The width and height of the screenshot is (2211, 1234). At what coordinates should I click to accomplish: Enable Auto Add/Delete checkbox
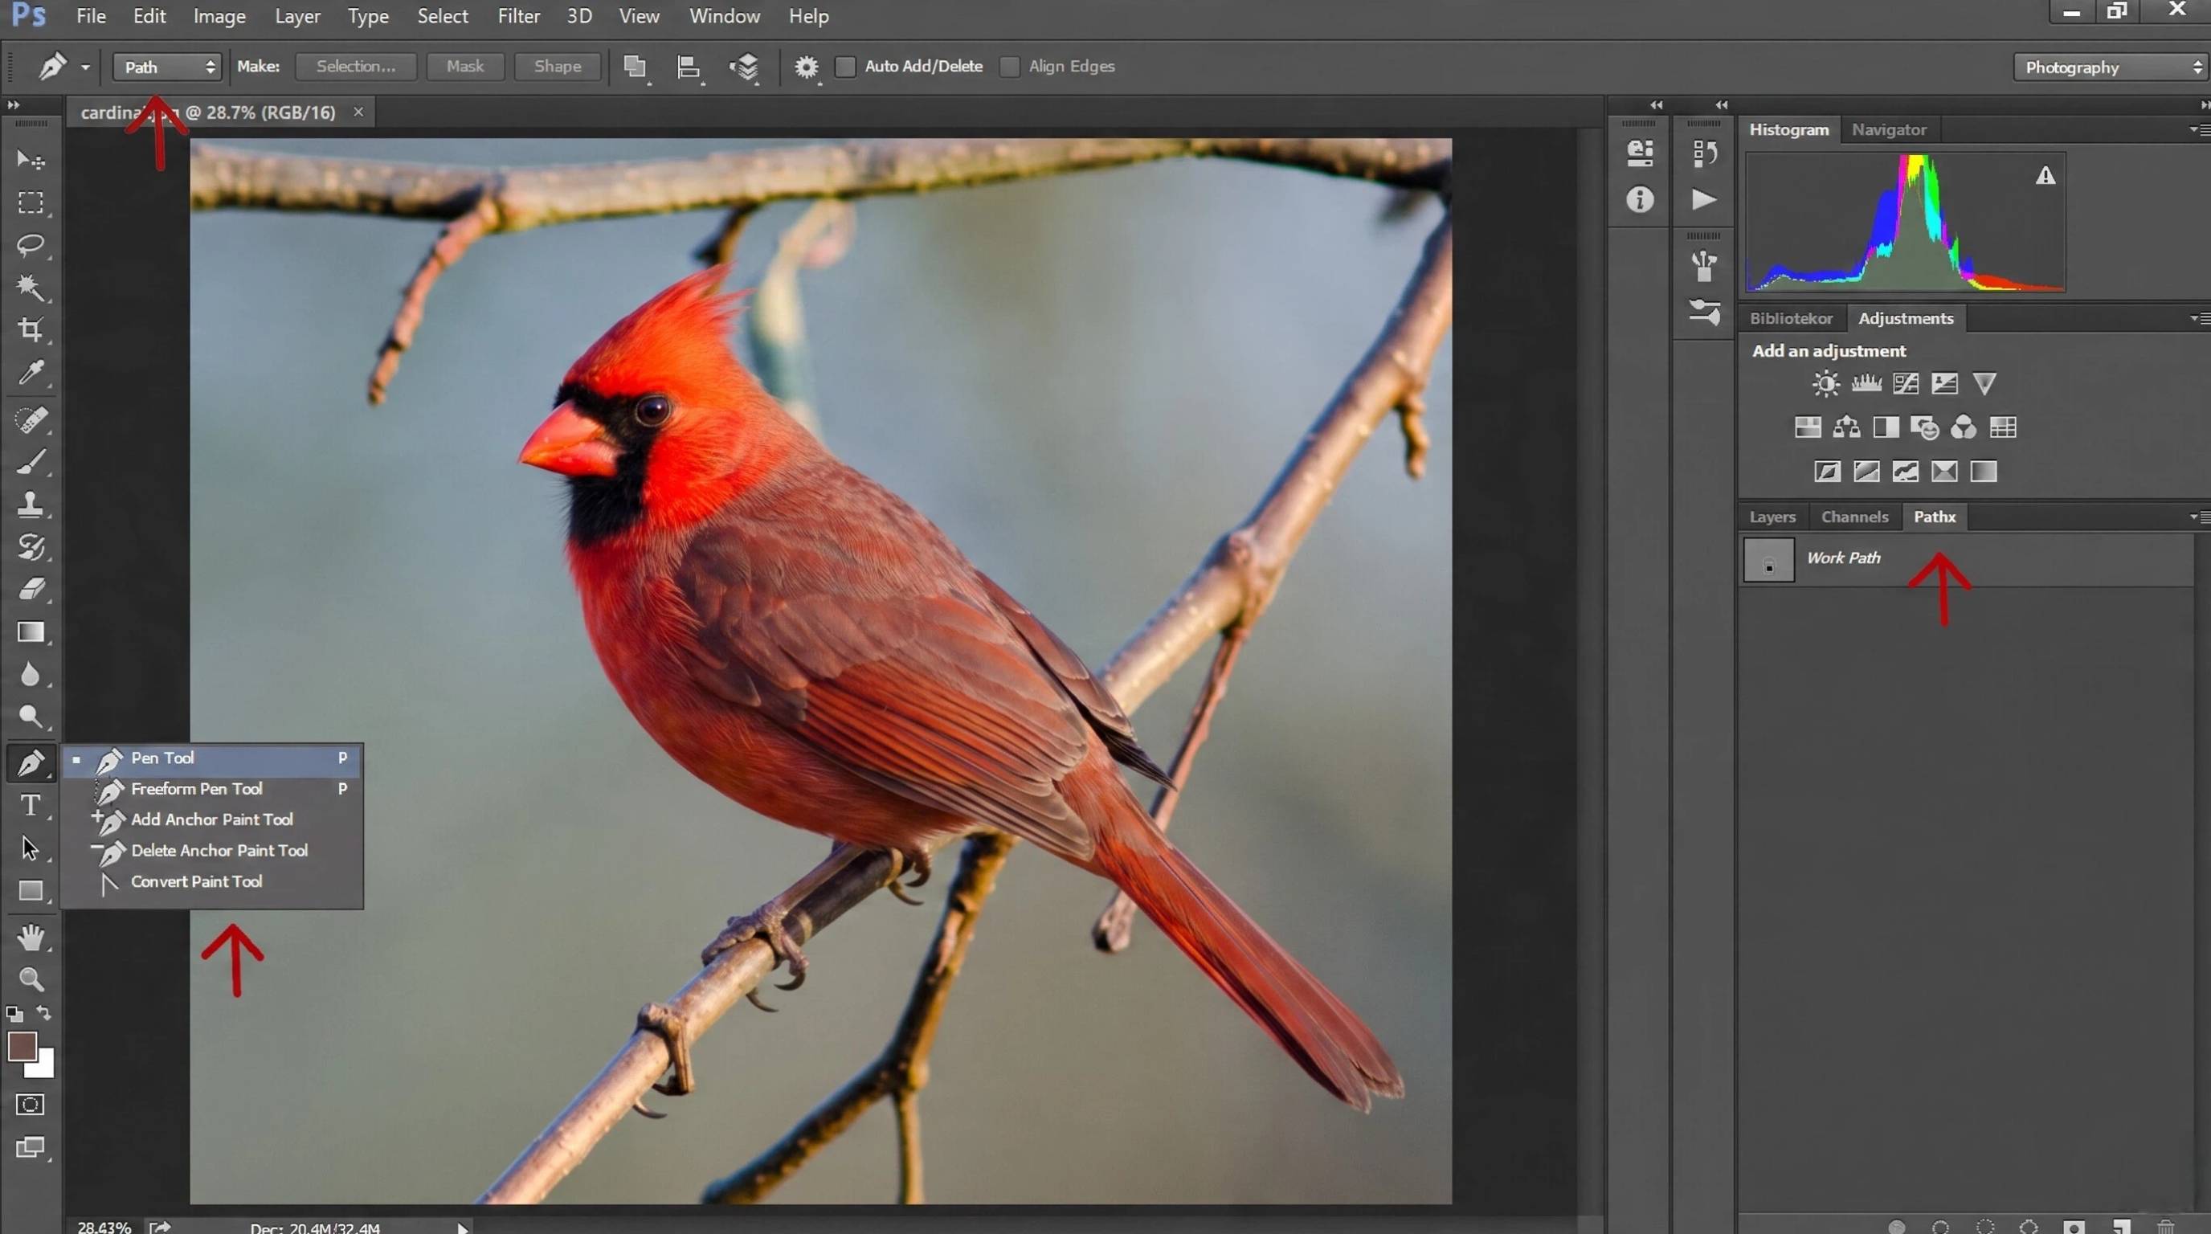(845, 66)
